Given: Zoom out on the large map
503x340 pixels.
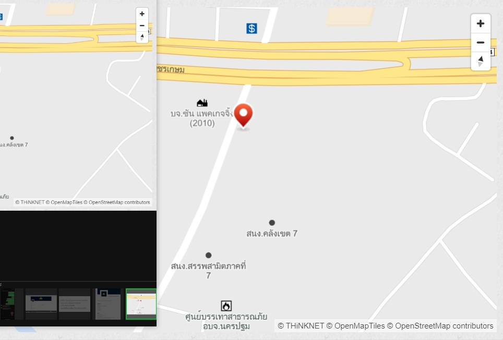Looking at the screenshot, I should click(480, 42).
